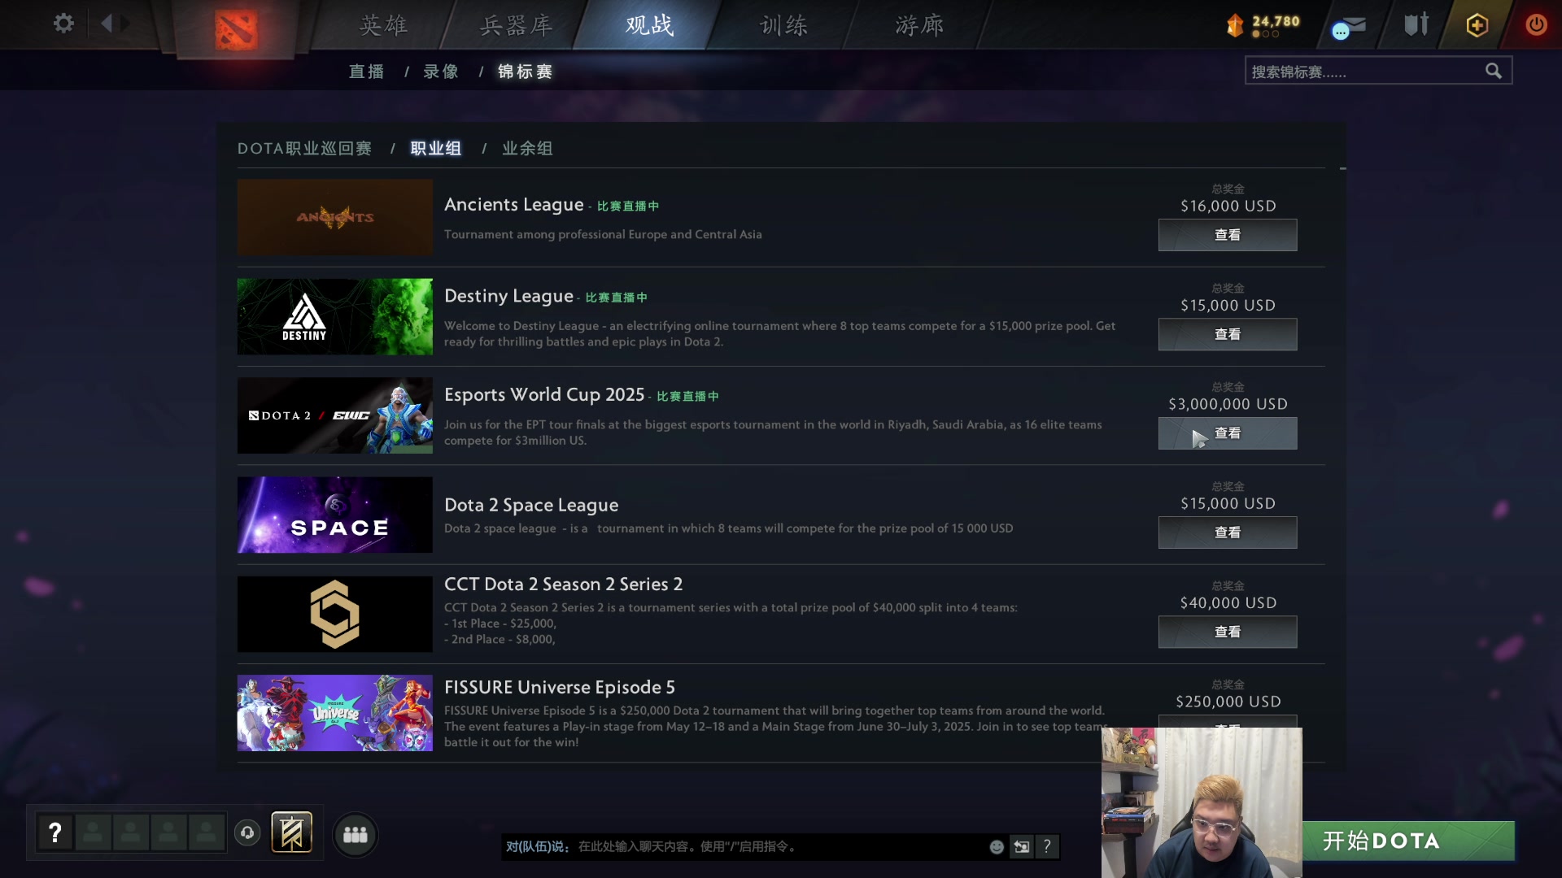The width and height of the screenshot is (1562, 878).
Task: Select the 业余组 filter
Action: click(527, 148)
